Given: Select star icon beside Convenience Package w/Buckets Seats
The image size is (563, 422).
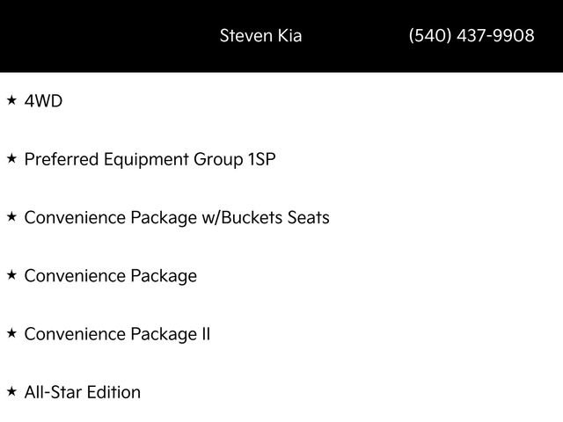Looking at the screenshot, I should point(11,217).
